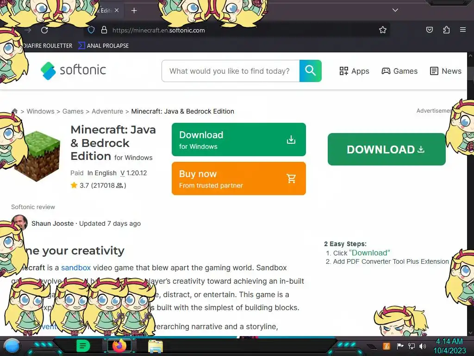
Task: Click Shaun Jooste author avatar
Action: click(x=19, y=223)
